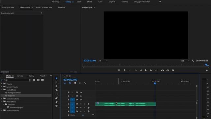The height and width of the screenshot is (119, 211).
Task: Toggle insert sequences as nests button
Action: pyautogui.click(x=65, y=83)
